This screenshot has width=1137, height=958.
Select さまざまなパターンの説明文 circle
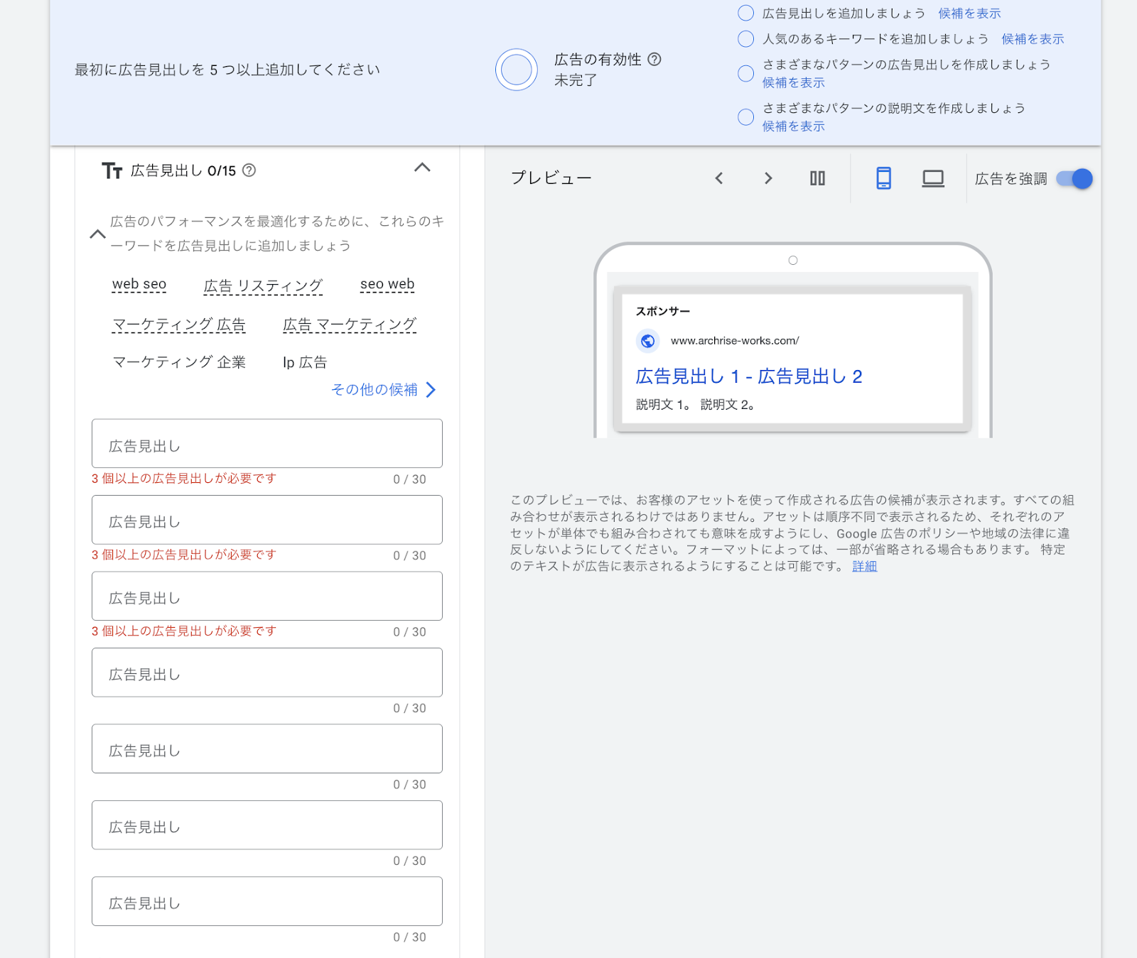[x=745, y=116]
